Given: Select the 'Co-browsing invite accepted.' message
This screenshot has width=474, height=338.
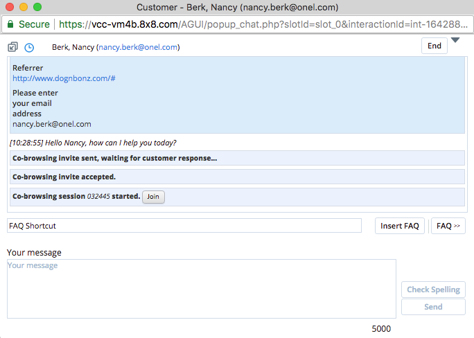Looking at the screenshot, I should 237,177.
